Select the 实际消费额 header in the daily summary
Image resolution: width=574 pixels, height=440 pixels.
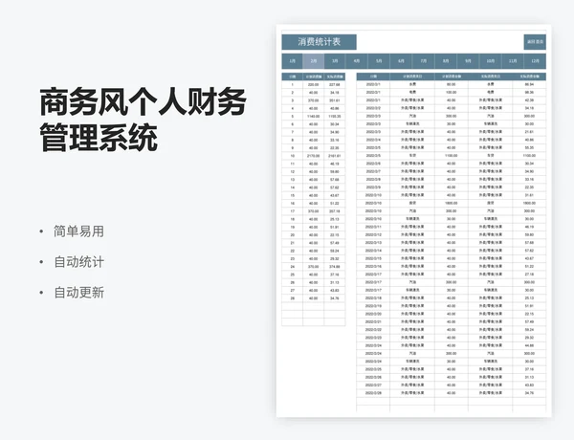coord(335,77)
